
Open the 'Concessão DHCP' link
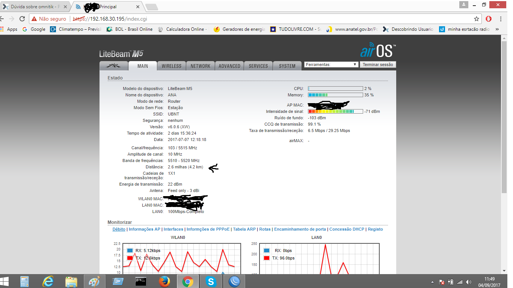[x=347, y=229]
